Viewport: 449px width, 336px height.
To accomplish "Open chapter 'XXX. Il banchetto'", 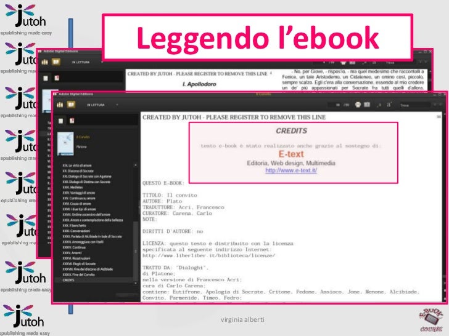I will [75, 225].
